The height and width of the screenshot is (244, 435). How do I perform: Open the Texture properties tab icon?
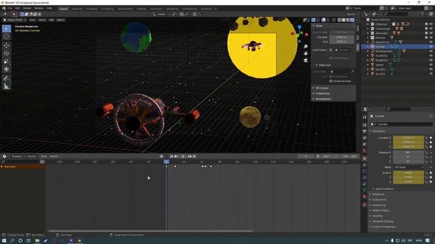[364, 205]
